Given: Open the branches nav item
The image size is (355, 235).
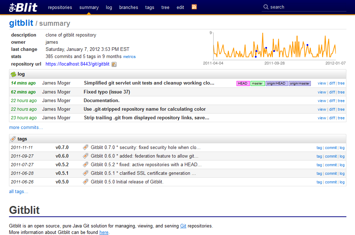Looking at the screenshot, I should pos(129,7).
